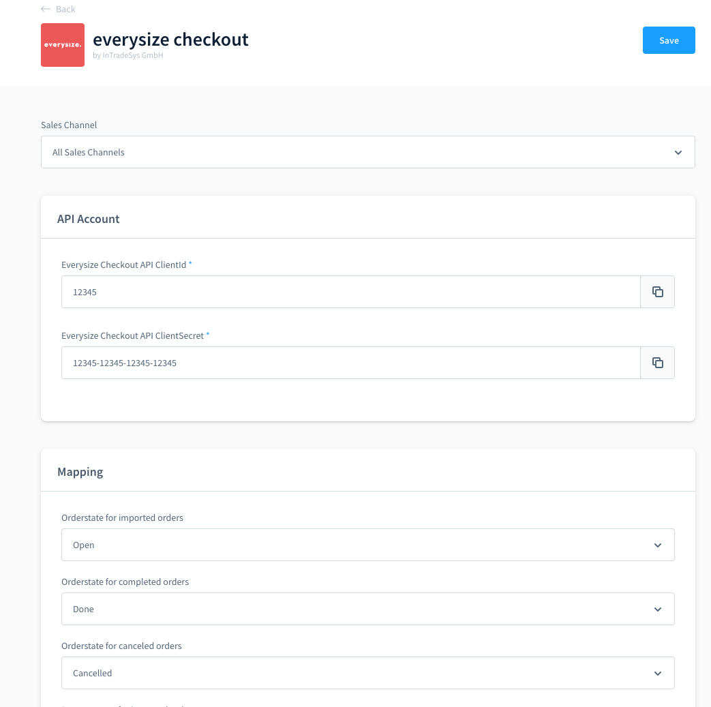Click the Mapping card heading
The height and width of the screenshot is (707, 711).
point(80,472)
